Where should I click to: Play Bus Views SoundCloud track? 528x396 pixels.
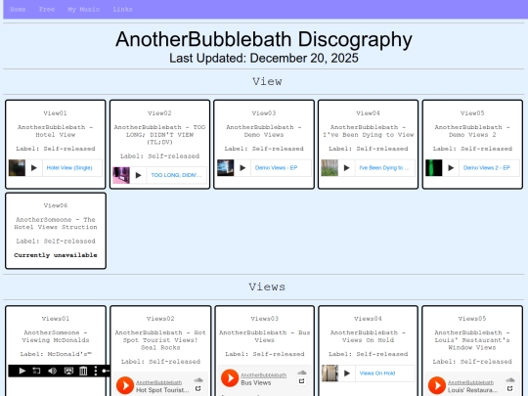click(x=230, y=377)
